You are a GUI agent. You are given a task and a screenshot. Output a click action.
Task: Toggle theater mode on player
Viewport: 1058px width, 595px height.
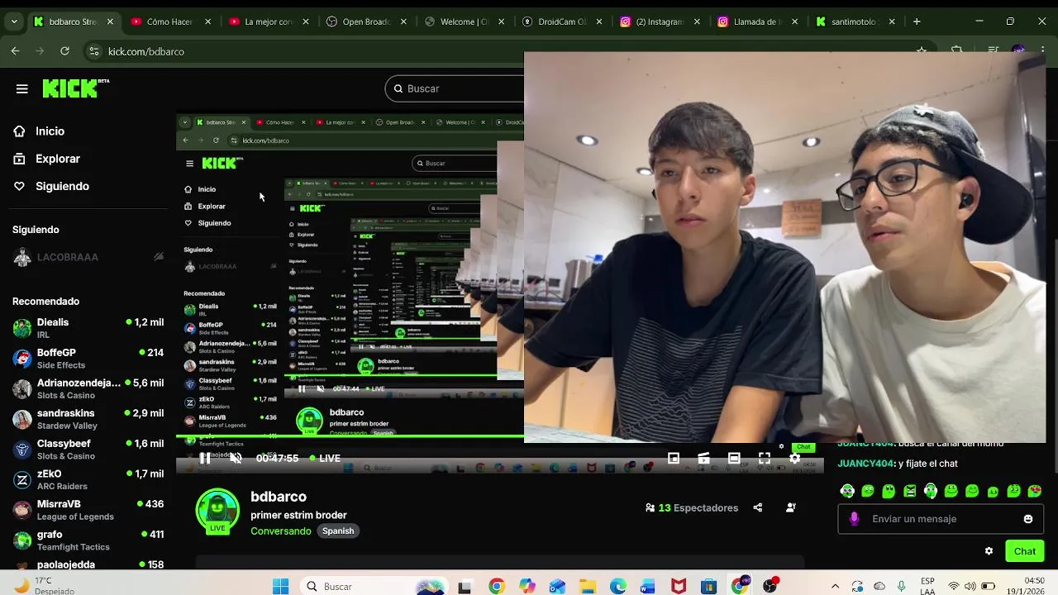[734, 458]
